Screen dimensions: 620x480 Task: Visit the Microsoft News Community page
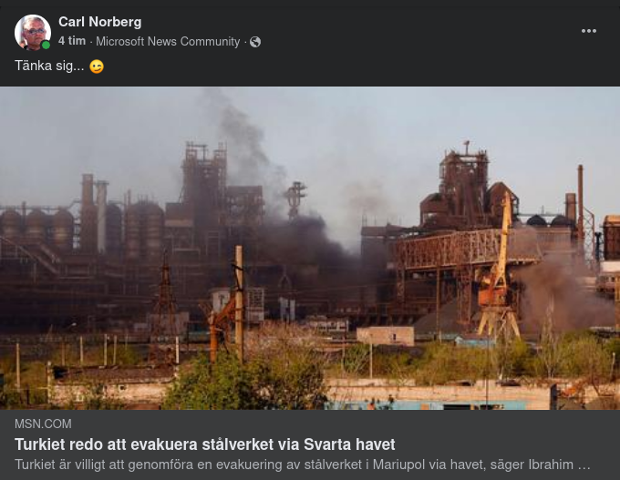(168, 42)
